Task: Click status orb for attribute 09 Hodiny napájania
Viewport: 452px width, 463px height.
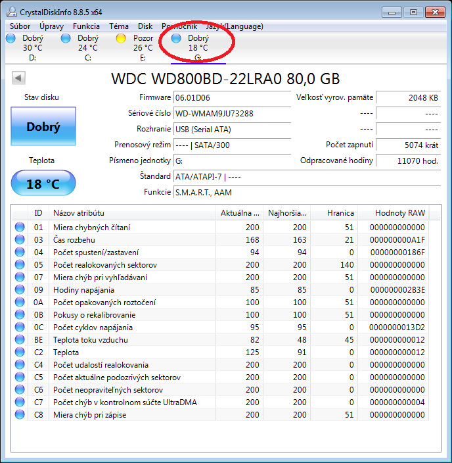Action: [20, 289]
